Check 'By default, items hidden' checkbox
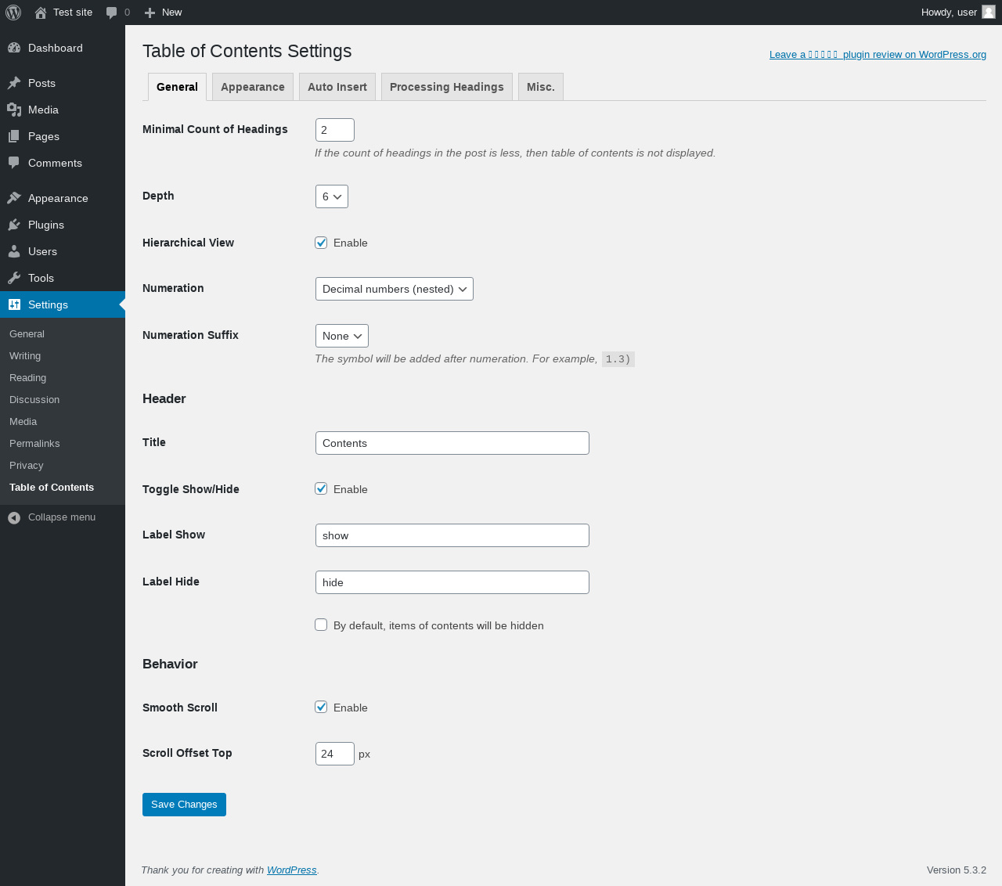 (x=321, y=625)
